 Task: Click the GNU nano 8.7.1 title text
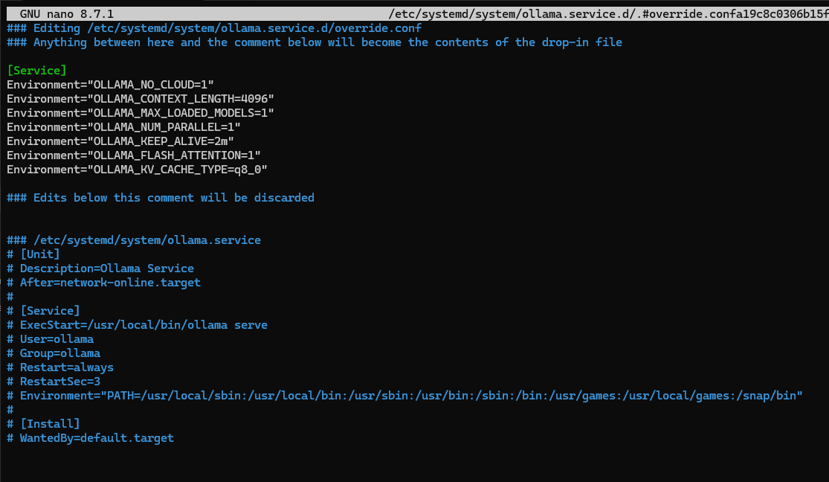(x=67, y=13)
